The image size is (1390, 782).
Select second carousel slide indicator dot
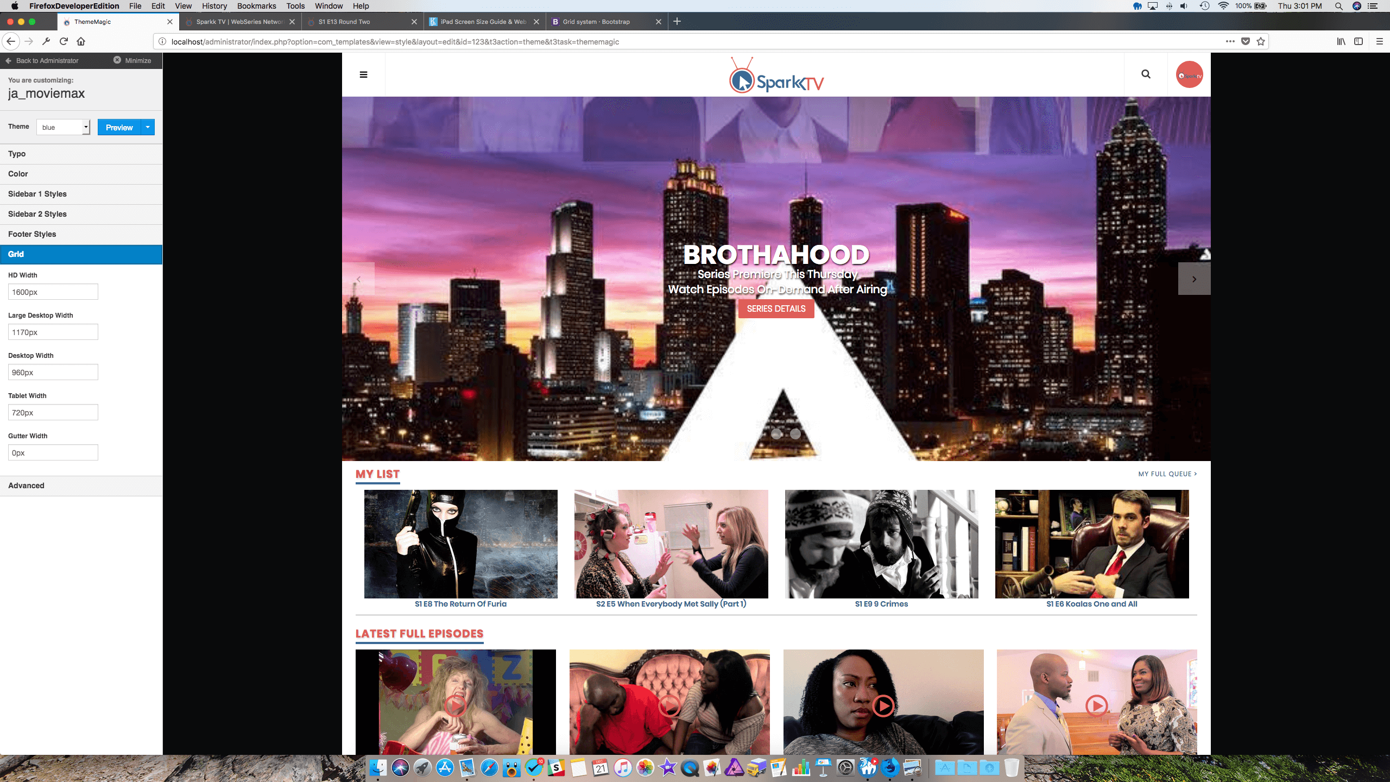click(795, 433)
